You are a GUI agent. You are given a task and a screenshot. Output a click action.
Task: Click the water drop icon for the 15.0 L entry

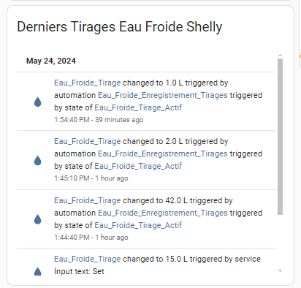38,271
